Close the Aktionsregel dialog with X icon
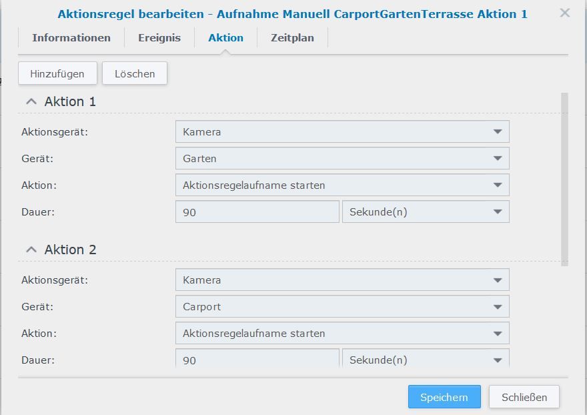587x415 pixels. pos(564,13)
